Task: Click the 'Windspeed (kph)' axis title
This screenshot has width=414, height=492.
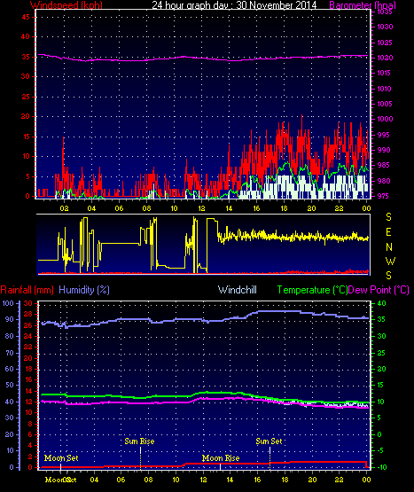Action: click(66, 5)
